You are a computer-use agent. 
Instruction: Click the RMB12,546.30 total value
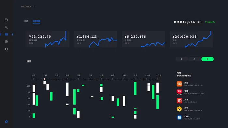(x=188, y=22)
